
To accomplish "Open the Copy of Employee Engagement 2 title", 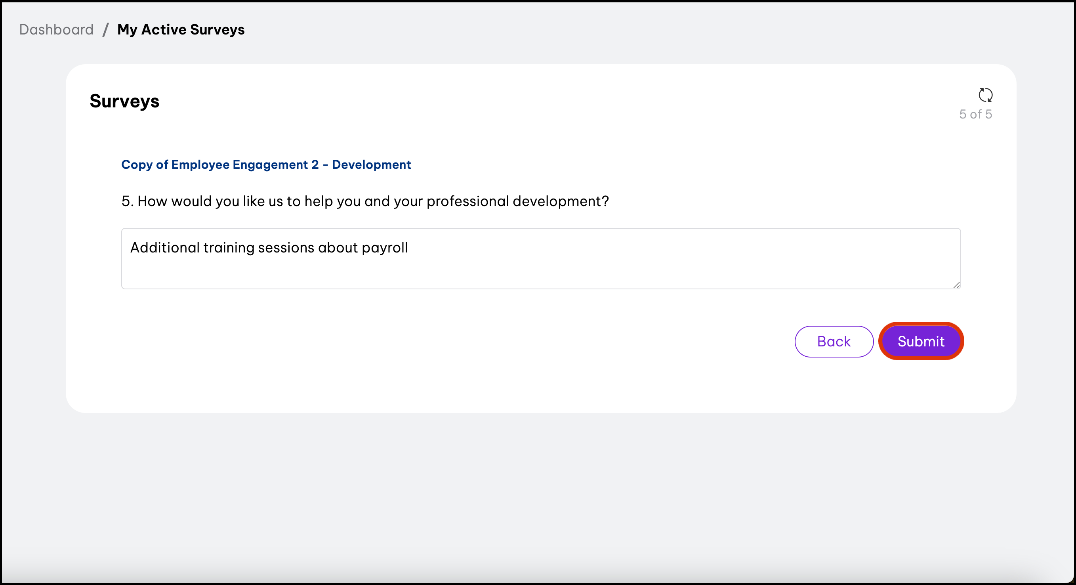I will [x=220, y=164].
